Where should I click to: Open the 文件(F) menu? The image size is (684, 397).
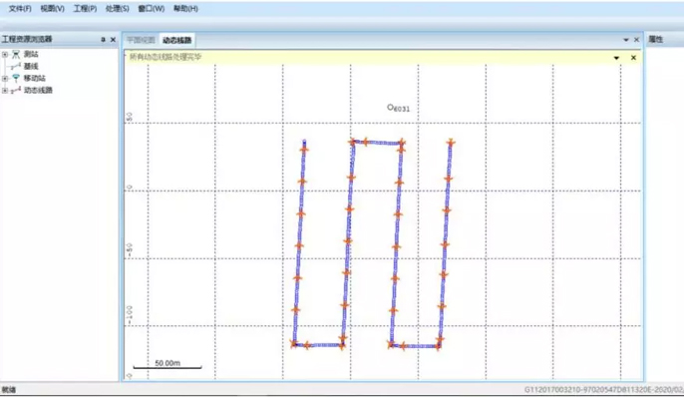coord(20,9)
